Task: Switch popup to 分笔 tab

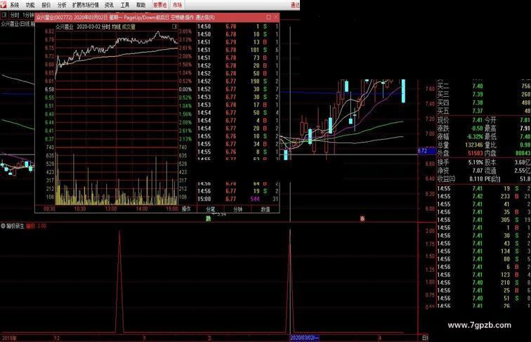Action: click(x=211, y=209)
